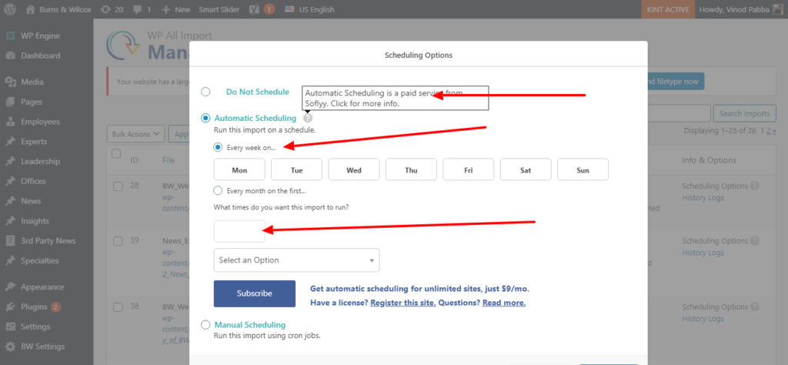Click the imports search text field
This screenshot has height=365, width=788.
pyautogui.click(x=679, y=114)
